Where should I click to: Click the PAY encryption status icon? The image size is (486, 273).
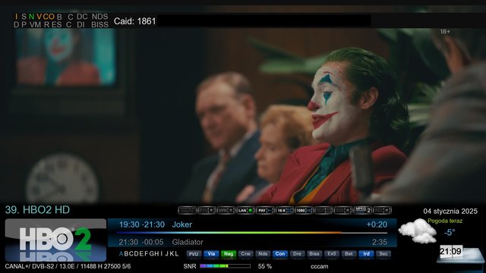[265, 211]
